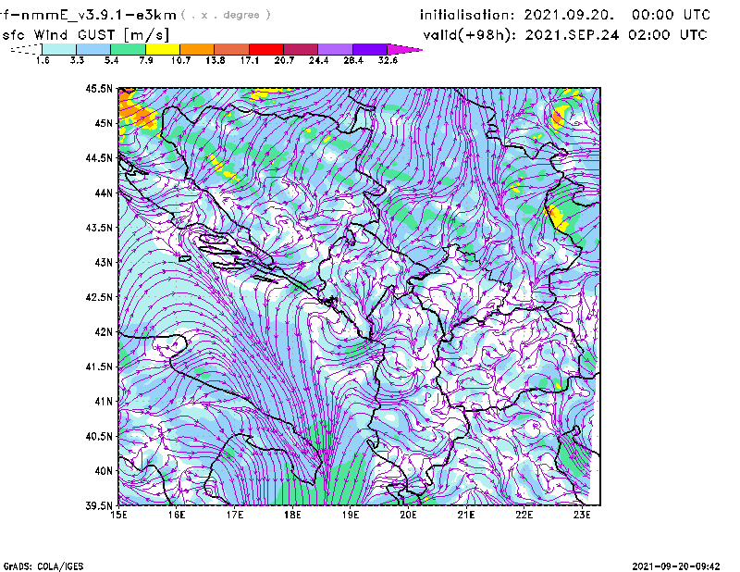The width and height of the screenshot is (740, 572).
Task: Click the 40.5N latitude label
Action: click(99, 437)
